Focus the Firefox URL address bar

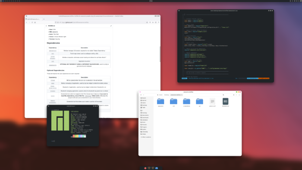[x=102, y=22]
